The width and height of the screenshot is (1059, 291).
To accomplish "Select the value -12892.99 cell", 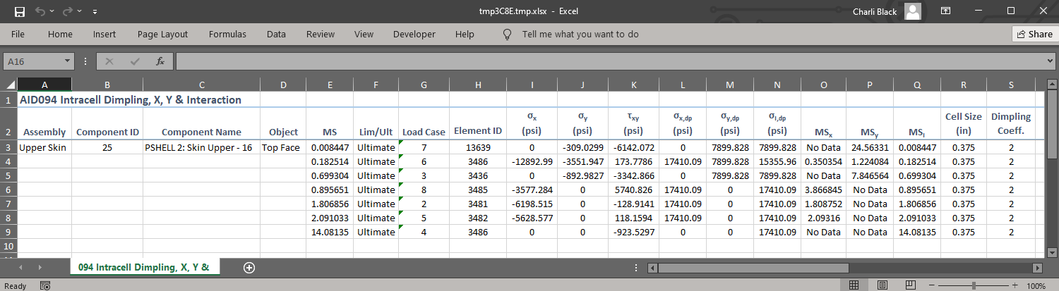I will [x=532, y=161].
